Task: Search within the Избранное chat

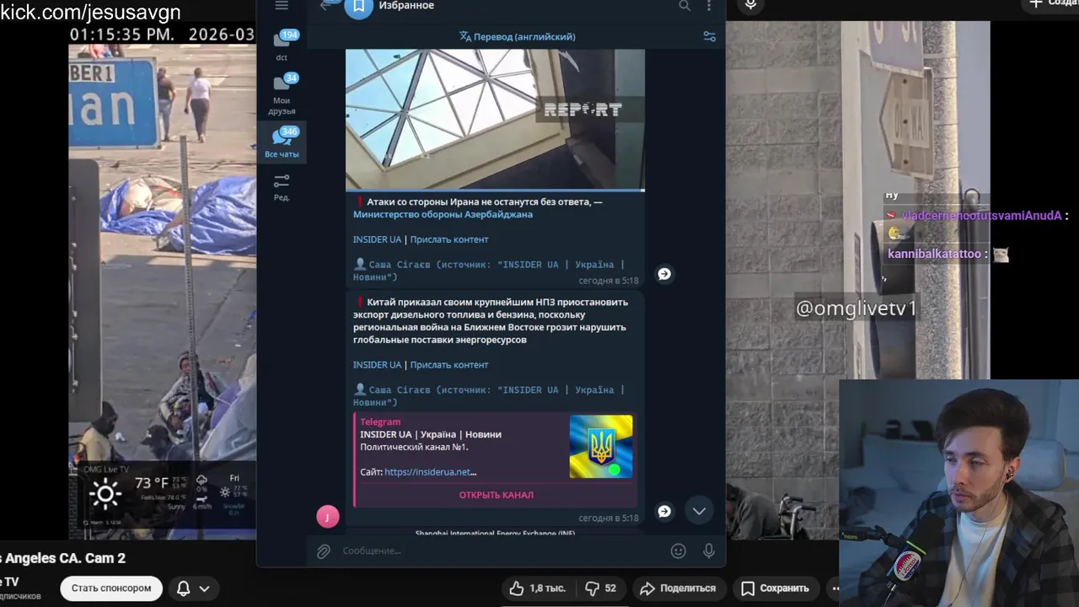Action: pos(684,6)
